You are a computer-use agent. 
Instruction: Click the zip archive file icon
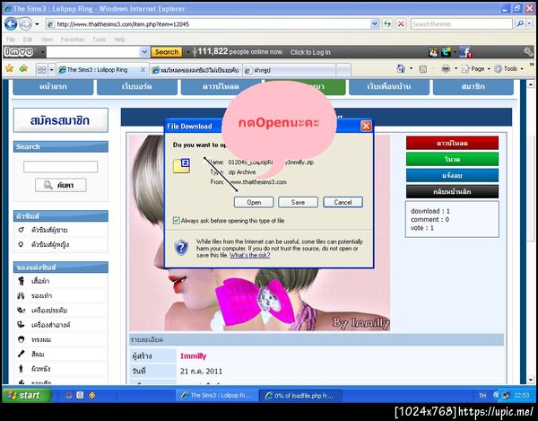pos(181,166)
